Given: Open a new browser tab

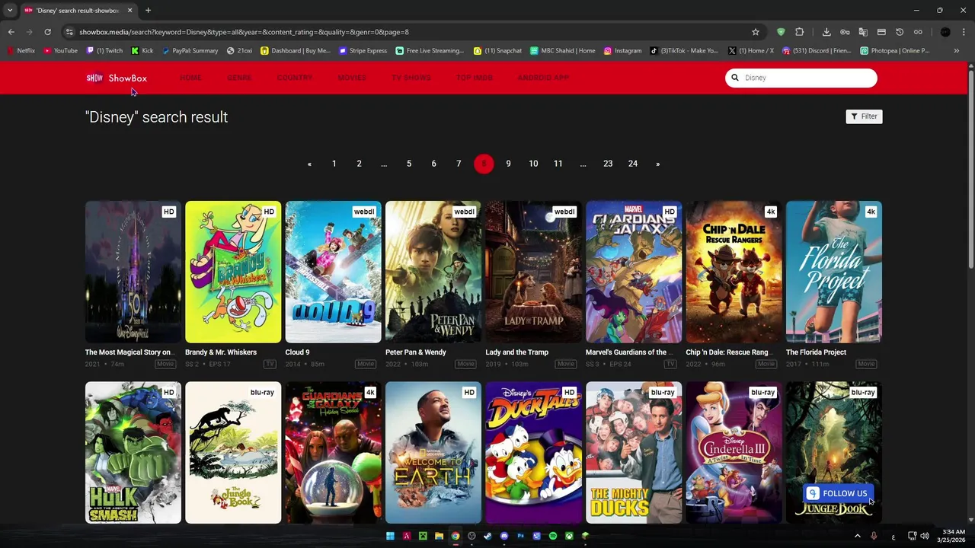Looking at the screenshot, I should (148, 11).
